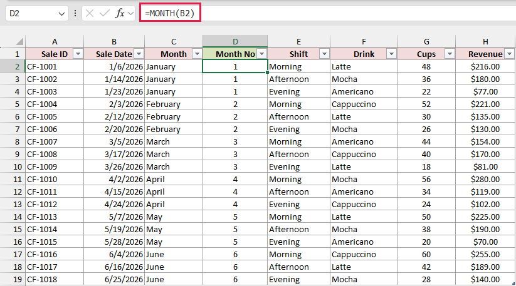The height and width of the screenshot is (286, 516).
Task: Select column C header
Action: pos(174,42)
